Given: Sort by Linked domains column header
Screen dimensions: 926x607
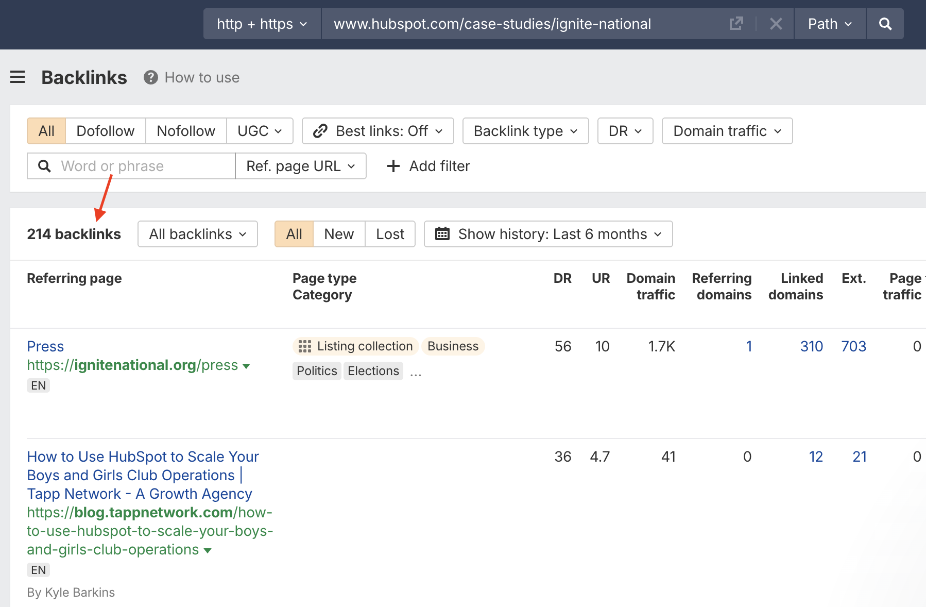Looking at the screenshot, I should coord(796,286).
